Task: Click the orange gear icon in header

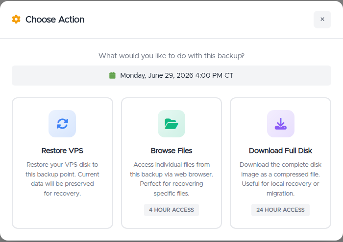Action: click(16, 19)
